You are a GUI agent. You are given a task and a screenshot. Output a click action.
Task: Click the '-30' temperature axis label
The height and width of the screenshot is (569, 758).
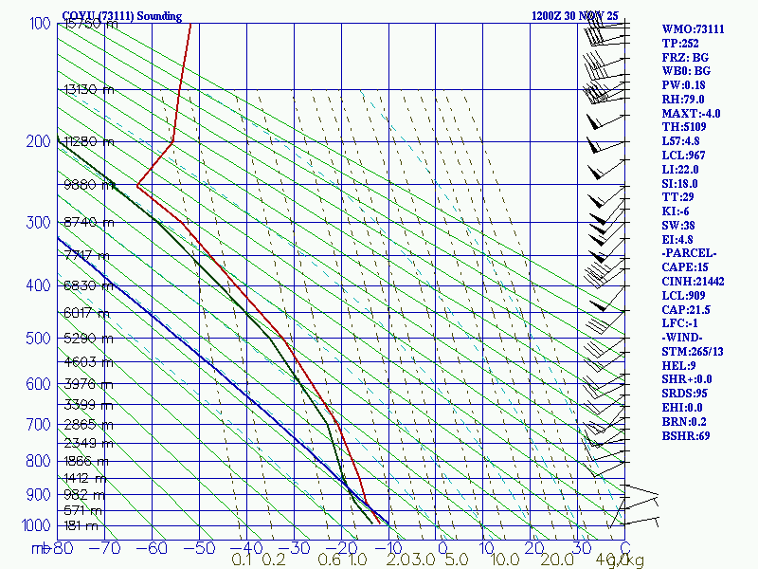click(294, 548)
